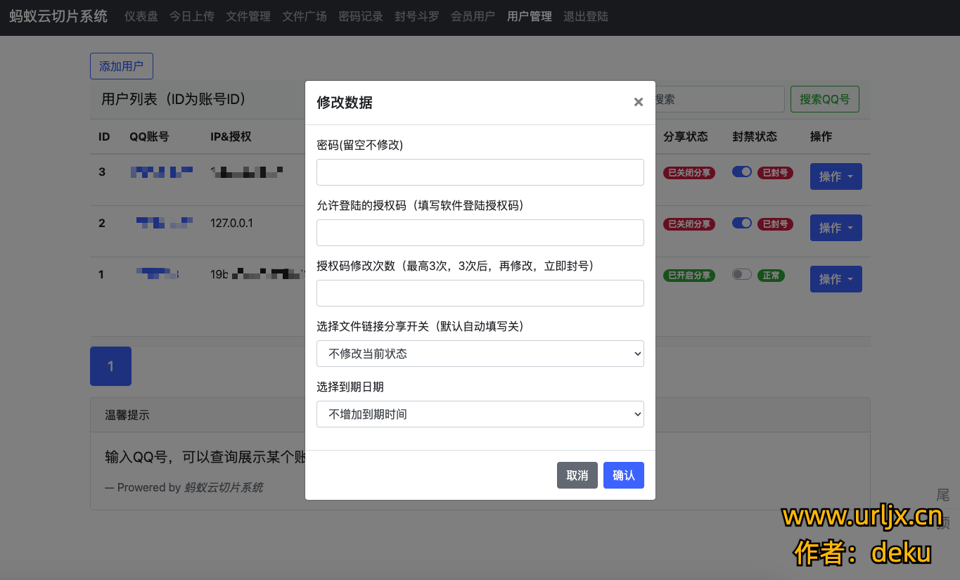Click the IP&授权 column header
Screen dimensions: 960x580
pyautogui.click(x=231, y=136)
